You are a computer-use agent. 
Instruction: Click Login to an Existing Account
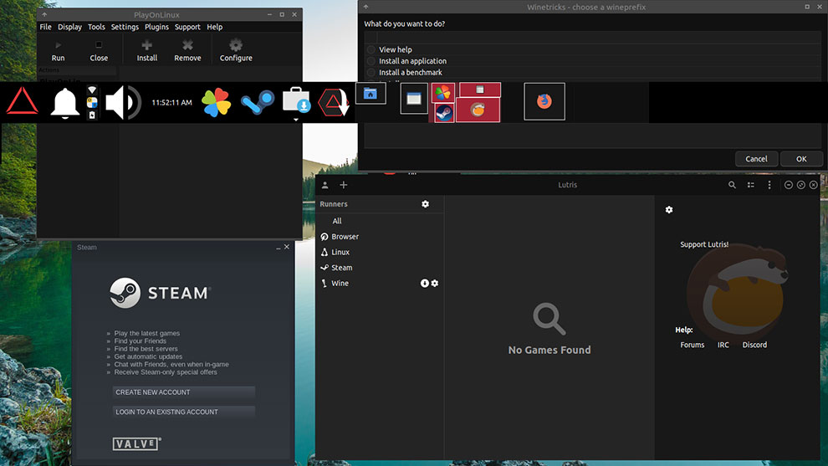click(x=184, y=412)
